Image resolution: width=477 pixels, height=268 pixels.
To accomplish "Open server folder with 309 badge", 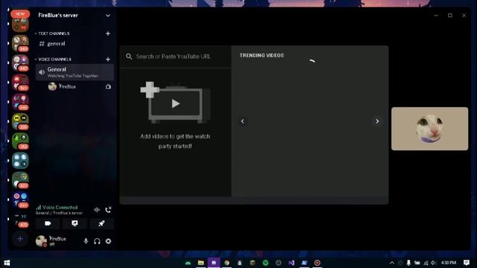I will click(x=20, y=121).
